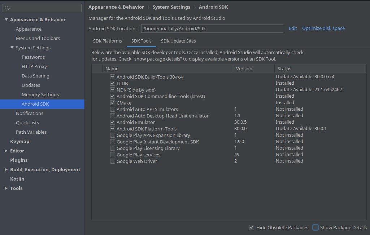Click Google Web Driver row name

coord(136,161)
